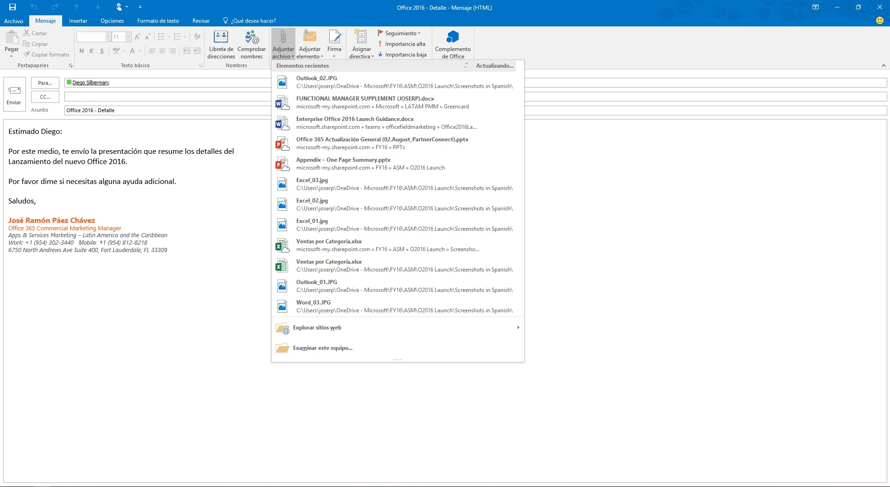This screenshot has height=487, width=890.
Task: Collapse the ribbon with the chevron
Action: [x=884, y=66]
